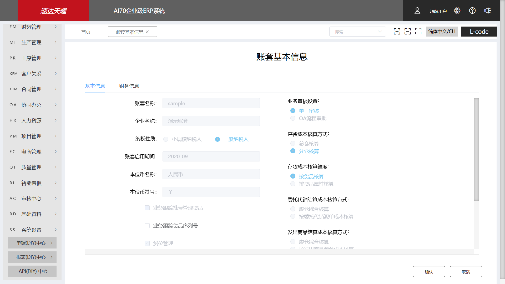The width and height of the screenshot is (505, 284).
Task: Open the 搜索 dropdown
Action: pyautogui.click(x=357, y=32)
